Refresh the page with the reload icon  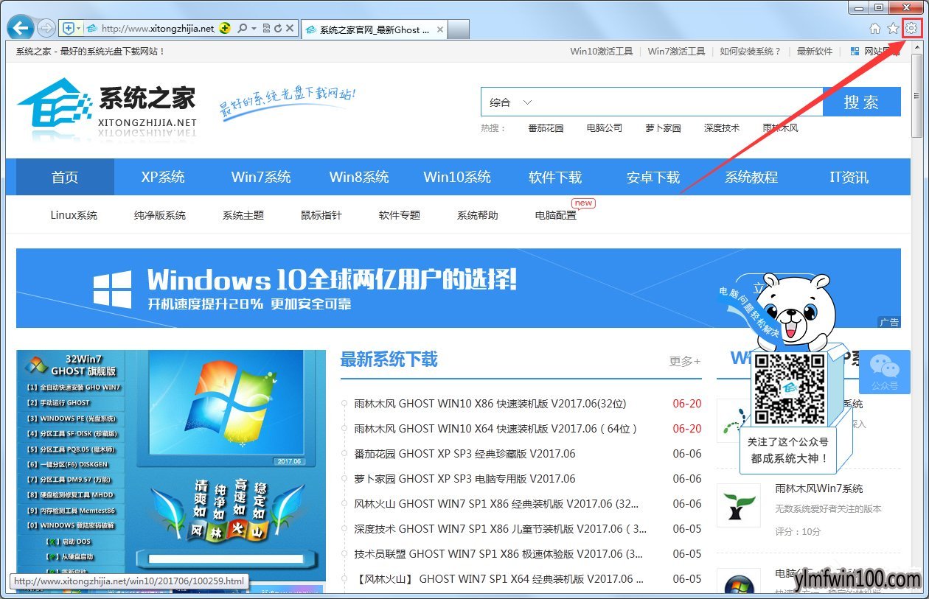(x=278, y=28)
